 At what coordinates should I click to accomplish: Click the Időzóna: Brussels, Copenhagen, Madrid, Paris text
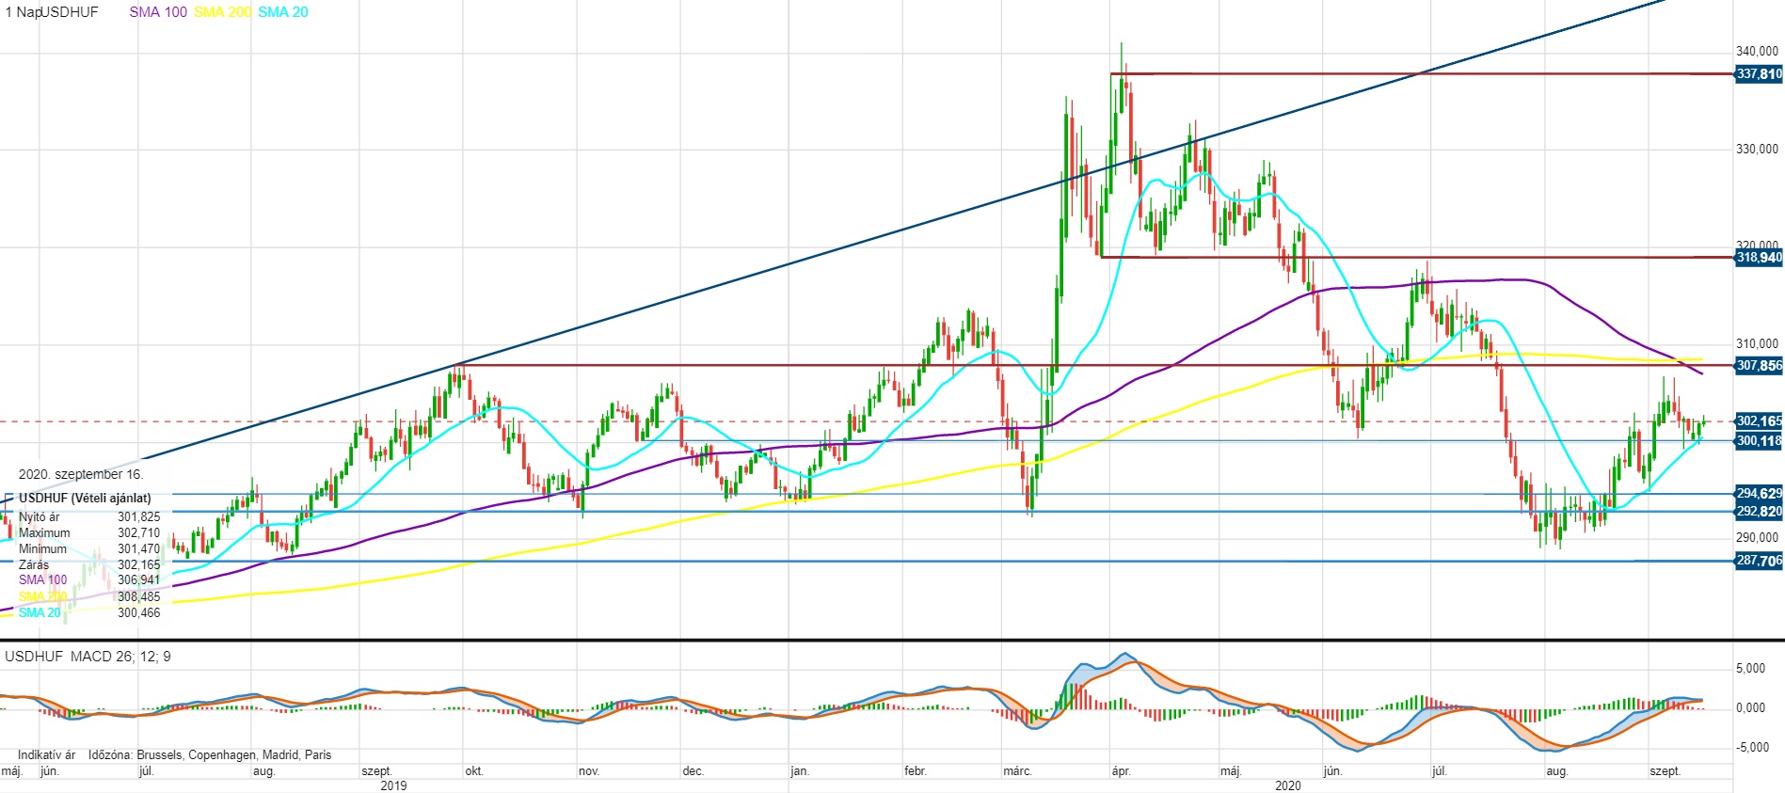click(210, 754)
